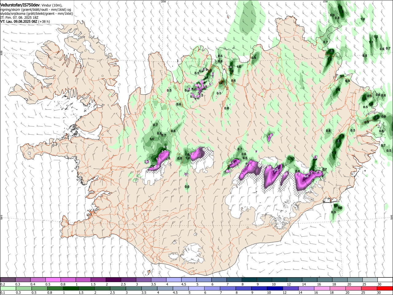Select the orchid swatch labeled 0.4
Image resolution: width=393 pixels, height=295 pixels.
point(38,280)
